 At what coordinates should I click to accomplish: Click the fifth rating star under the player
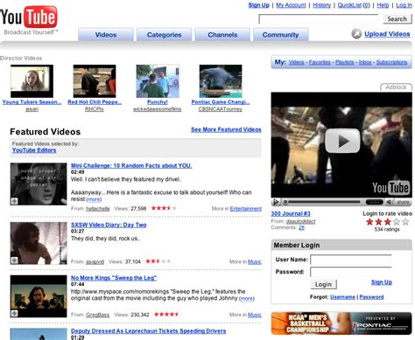pos(405,222)
